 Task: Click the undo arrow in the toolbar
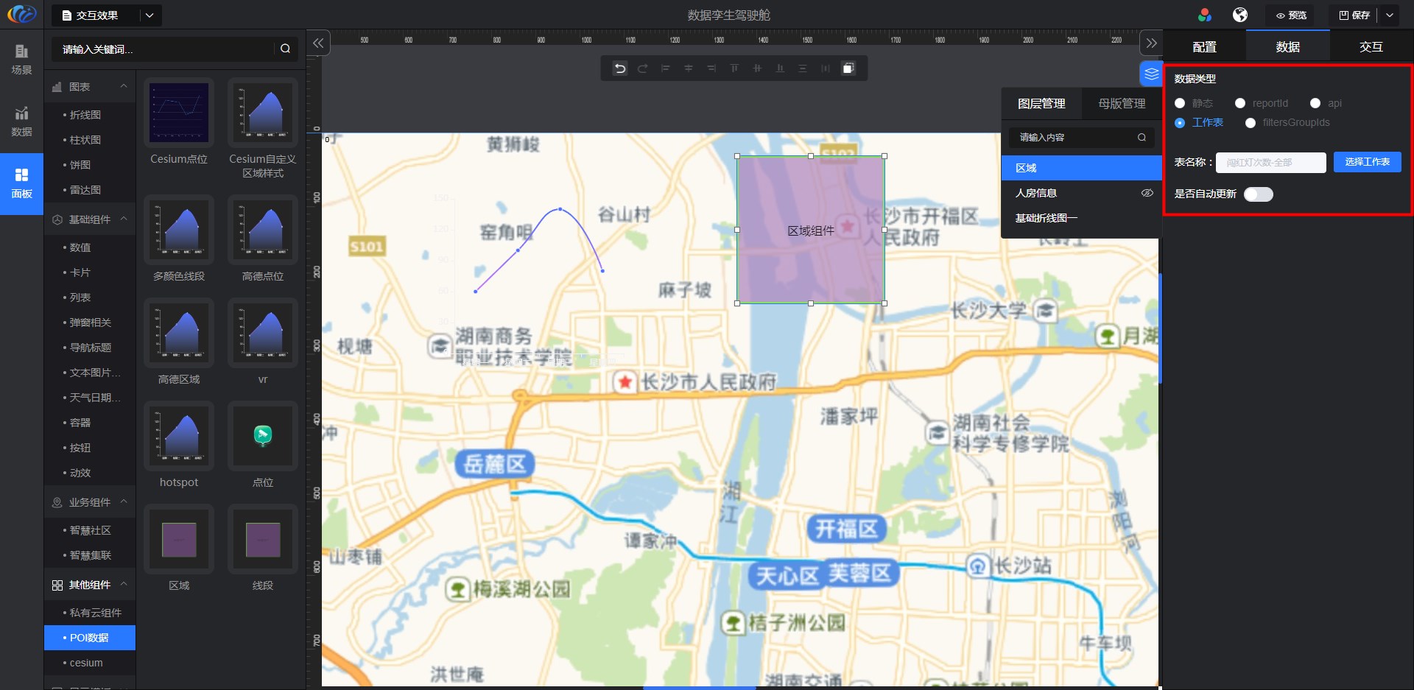[x=620, y=68]
